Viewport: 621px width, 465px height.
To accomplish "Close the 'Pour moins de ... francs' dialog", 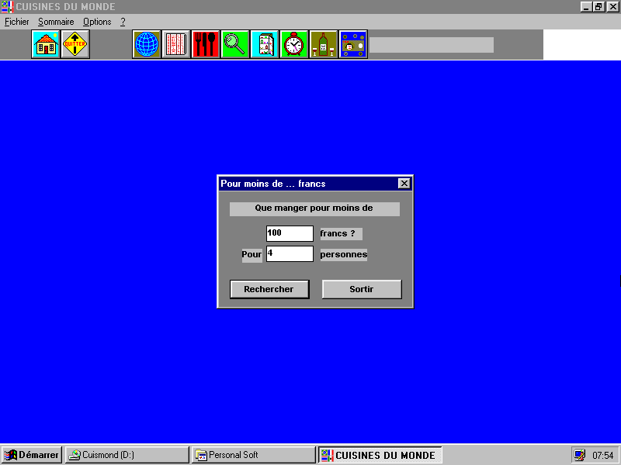I will [x=404, y=184].
